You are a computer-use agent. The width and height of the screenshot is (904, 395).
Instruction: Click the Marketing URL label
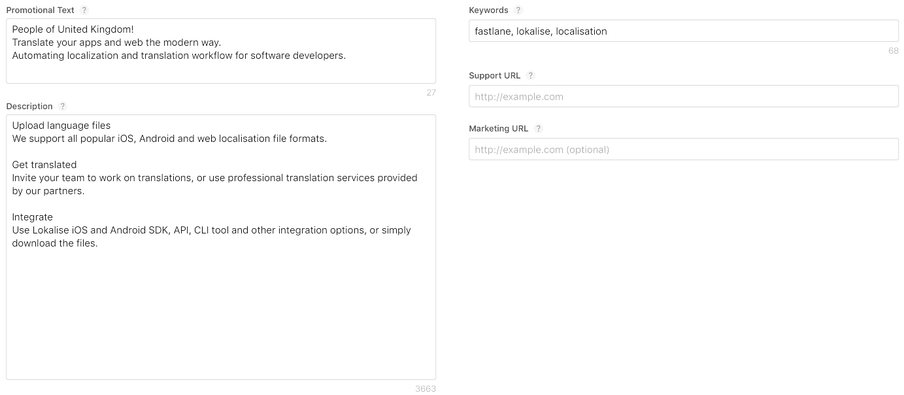498,129
